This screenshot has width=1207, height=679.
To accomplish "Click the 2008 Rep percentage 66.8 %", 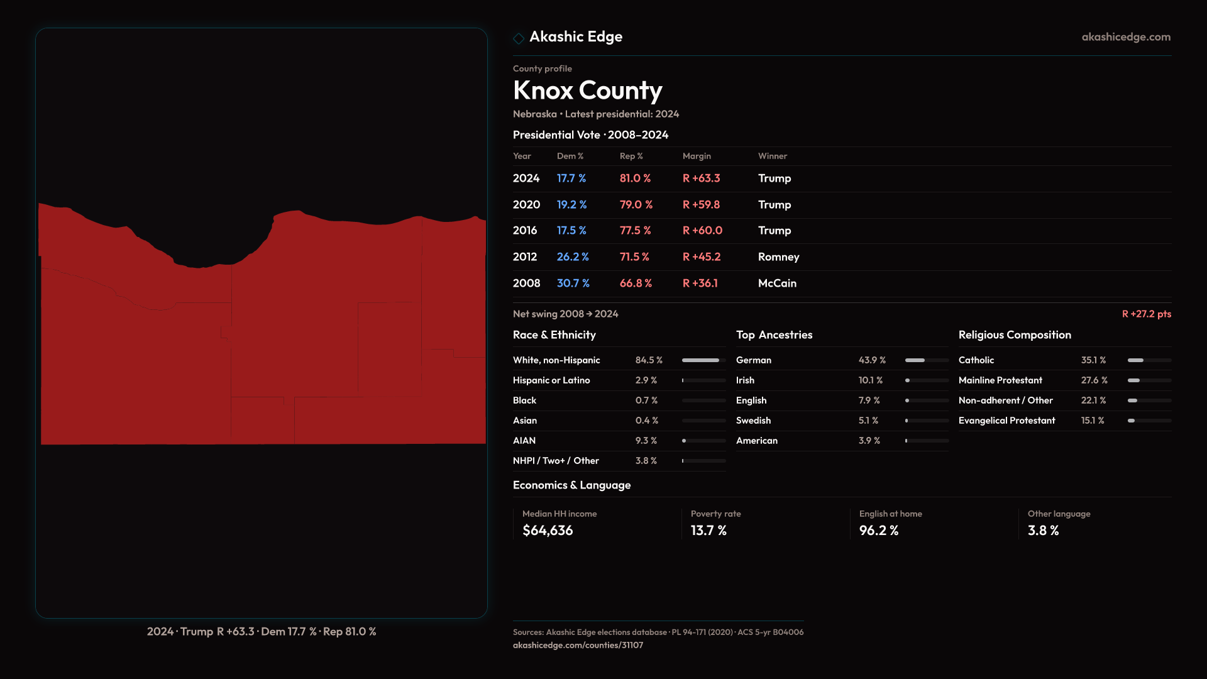I will 636,284.
